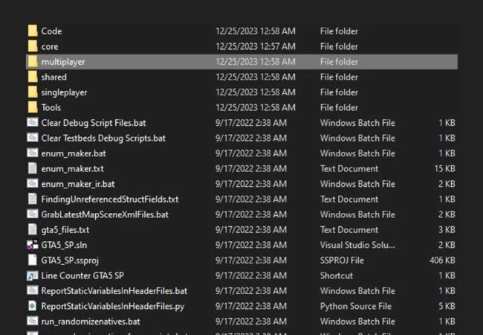The image size is (483, 335).
Task: Click the enum_maker.bat batch file icon
Action: point(33,153)
